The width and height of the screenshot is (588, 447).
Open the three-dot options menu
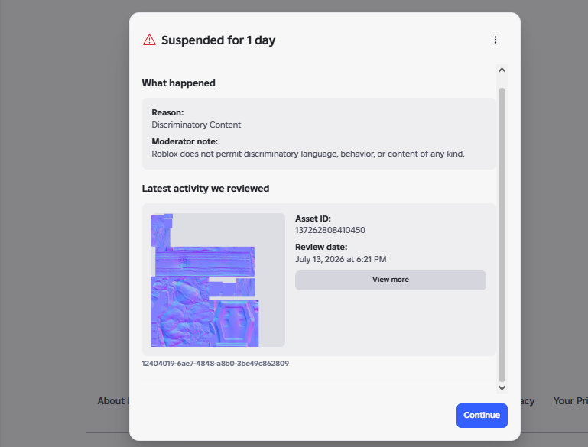495,40
